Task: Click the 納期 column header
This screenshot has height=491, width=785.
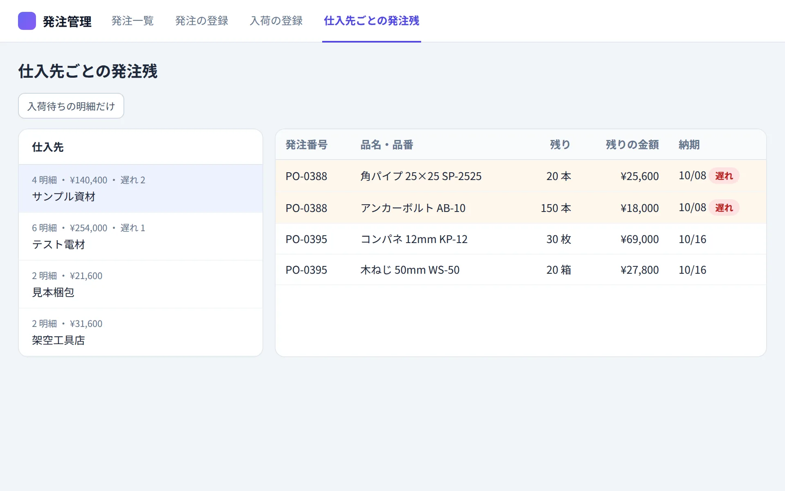Action: pyautogui.click(x=689, y=145)
